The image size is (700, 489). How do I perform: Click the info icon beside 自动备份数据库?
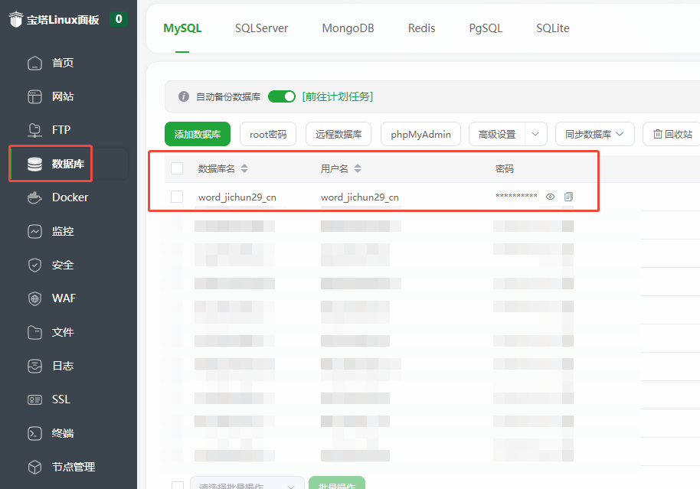point(184,96)
